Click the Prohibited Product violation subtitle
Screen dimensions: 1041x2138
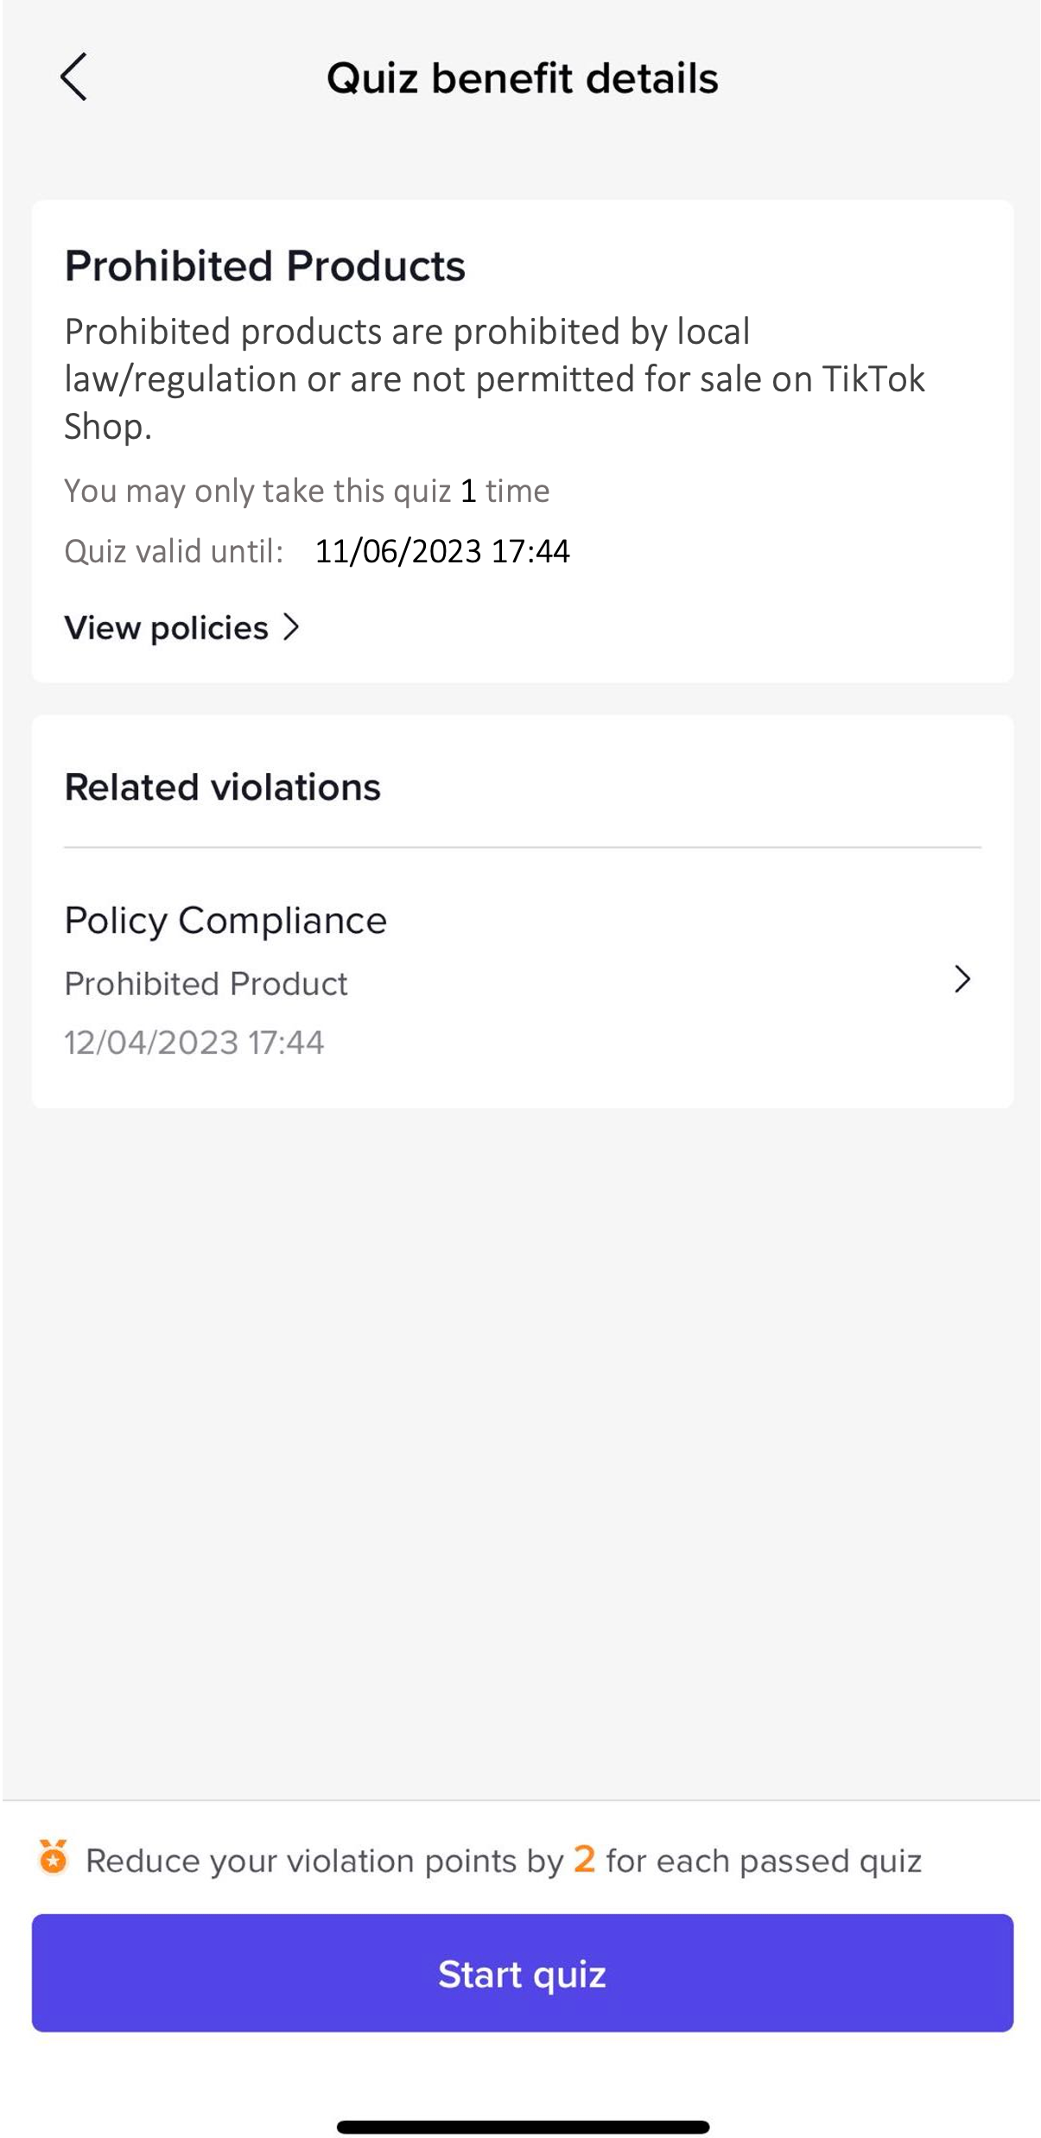(206, 984)
